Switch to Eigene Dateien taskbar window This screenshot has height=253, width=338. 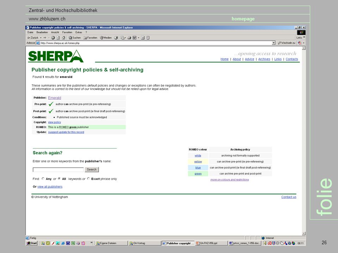[x=111, y=243]
